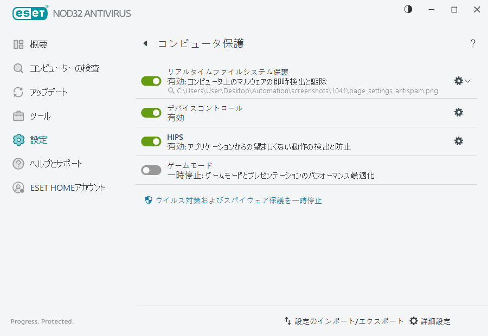Expand the real-time protection gear dropdown arrow

point(466,80)
